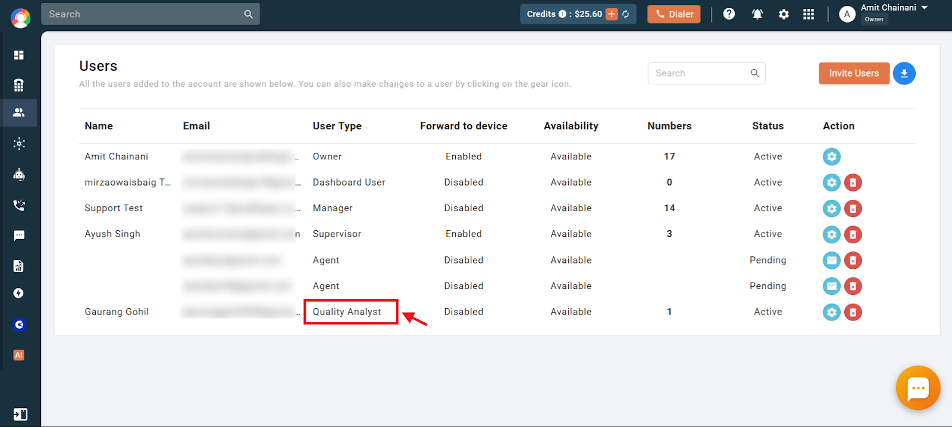952x427 pixels.
Task: Click the search icon in the users search box
Action: [754, 73]
